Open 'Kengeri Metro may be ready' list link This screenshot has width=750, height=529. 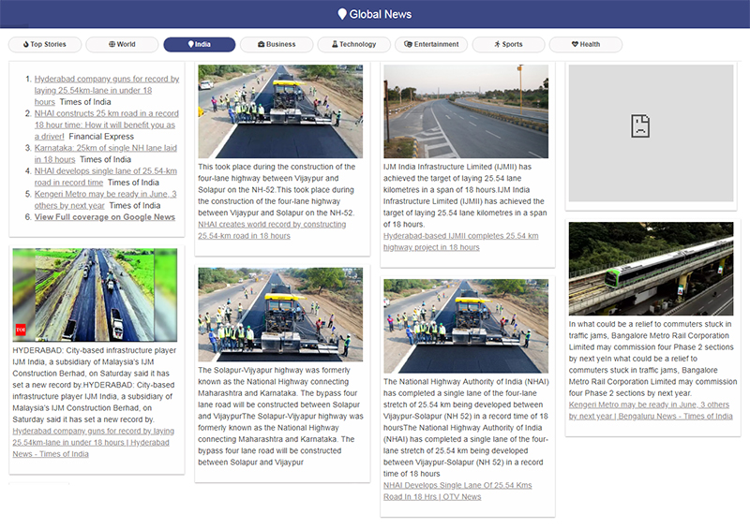click(105, 199)
